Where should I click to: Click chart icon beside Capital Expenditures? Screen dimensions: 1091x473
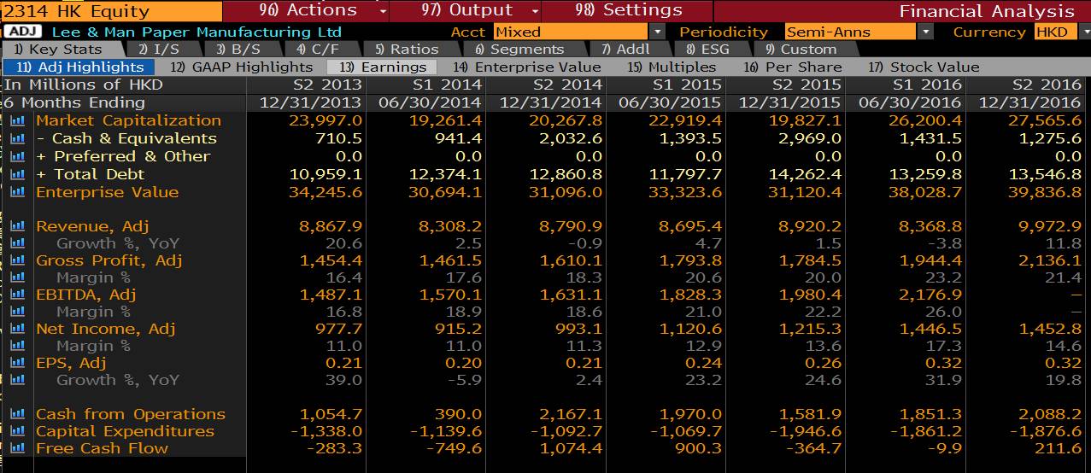(x=17, y=431)
